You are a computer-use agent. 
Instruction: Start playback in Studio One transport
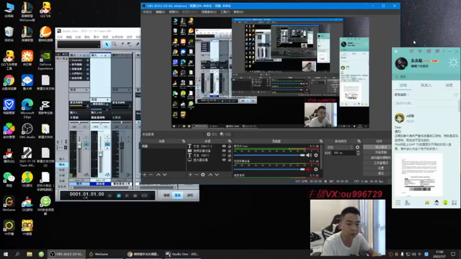(127, 196)
